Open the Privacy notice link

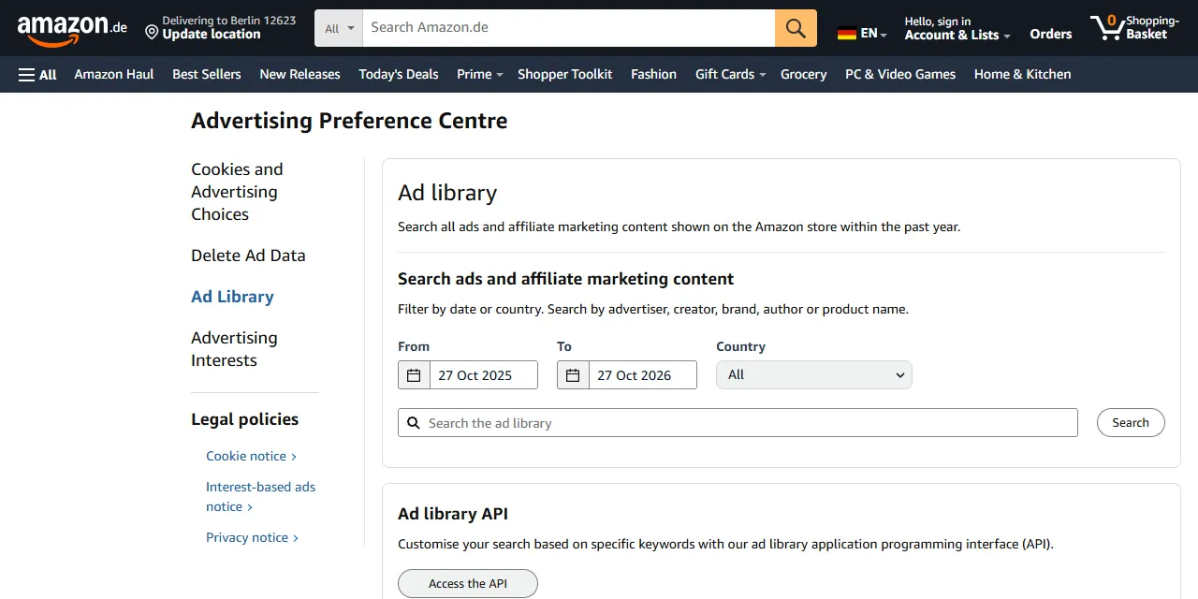click(252, 537)
